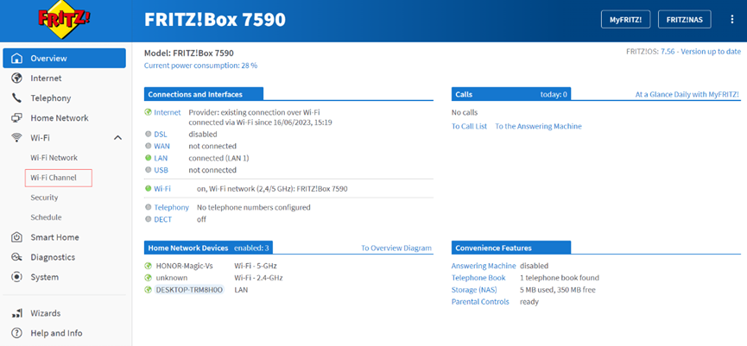747x346 pixels.
Task: Click the unknown device globe icon
Action: 149,278
